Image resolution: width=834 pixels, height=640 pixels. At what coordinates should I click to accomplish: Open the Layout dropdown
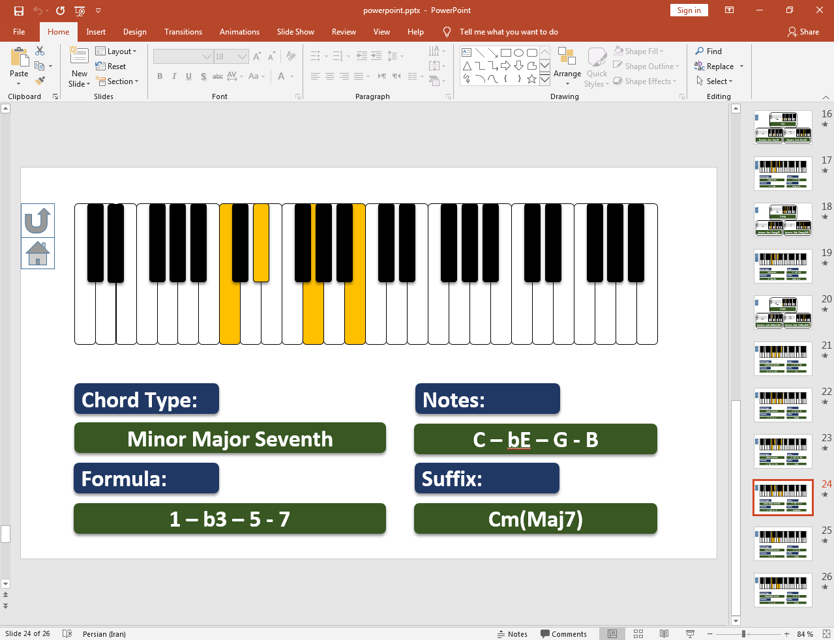point(116,51)
